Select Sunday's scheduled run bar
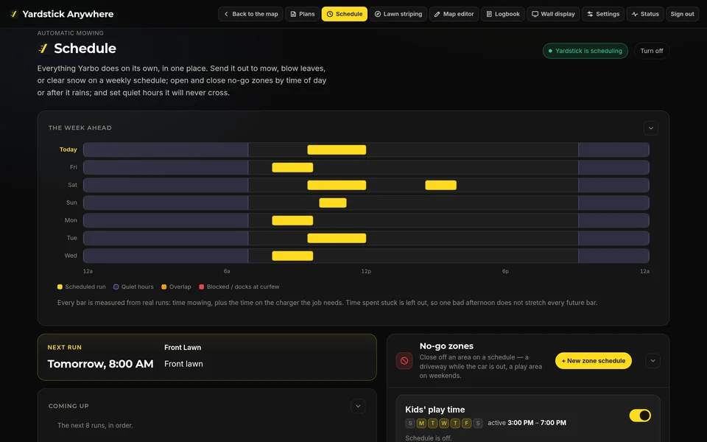Image resolution: width=707 pixels, height=442 pixels. (x=333, y=203)
